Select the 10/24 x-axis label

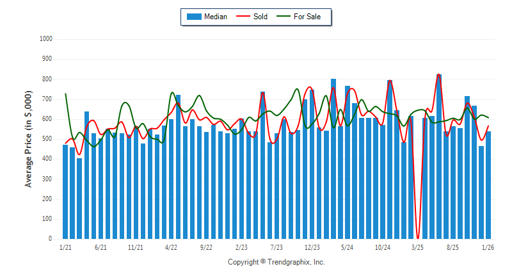(x=382, y=247)
